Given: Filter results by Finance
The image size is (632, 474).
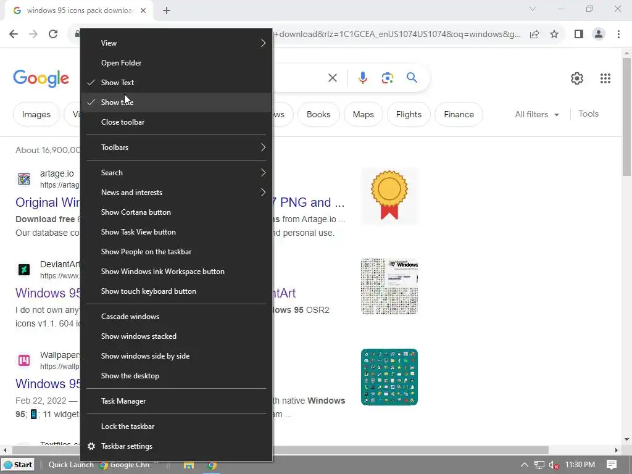Looking at the screenshot, I should pyautogui.click(x=459, y=114).
